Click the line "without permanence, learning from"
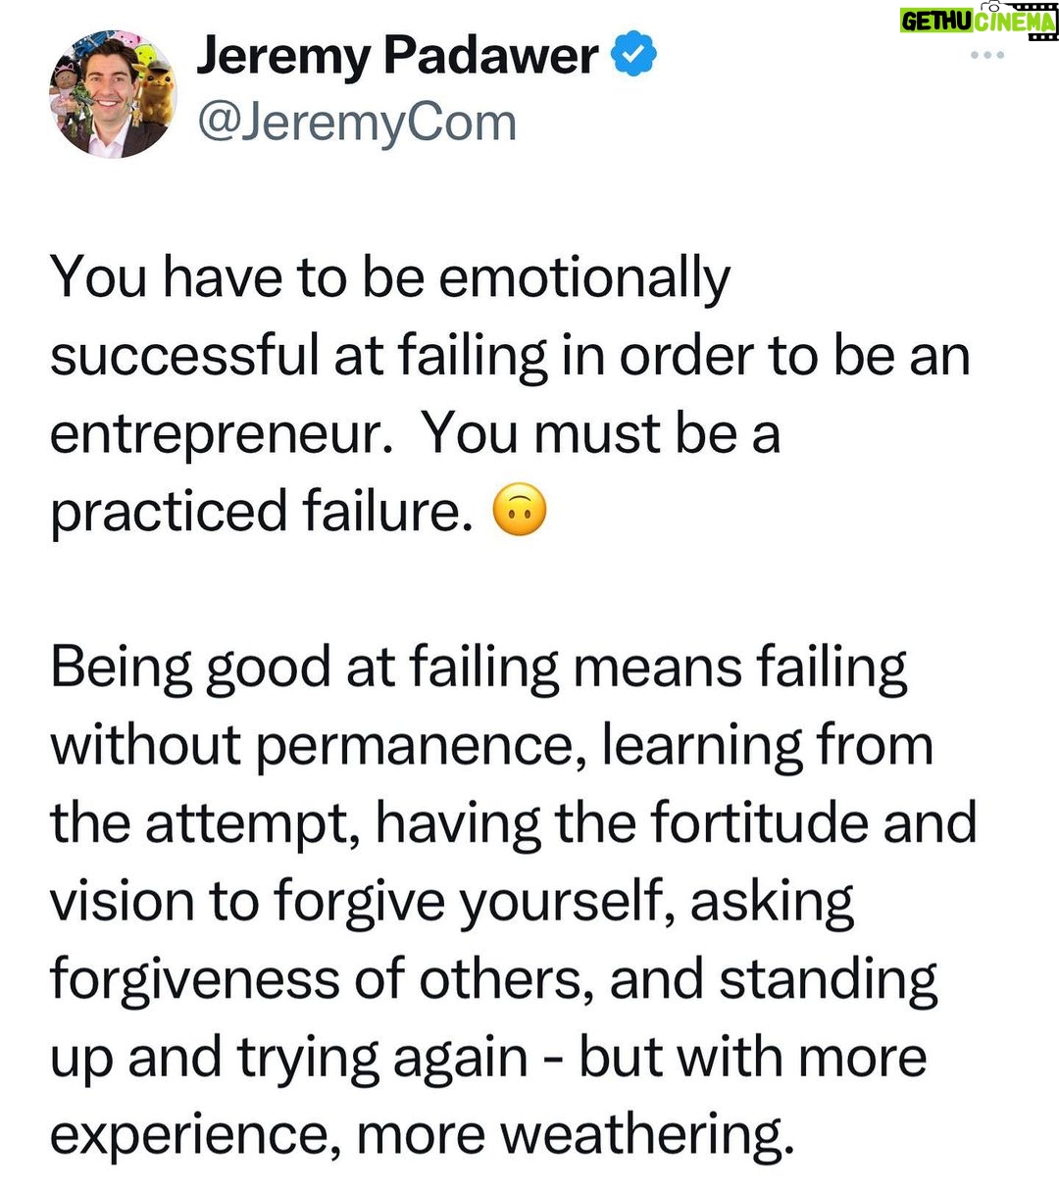 491,746
